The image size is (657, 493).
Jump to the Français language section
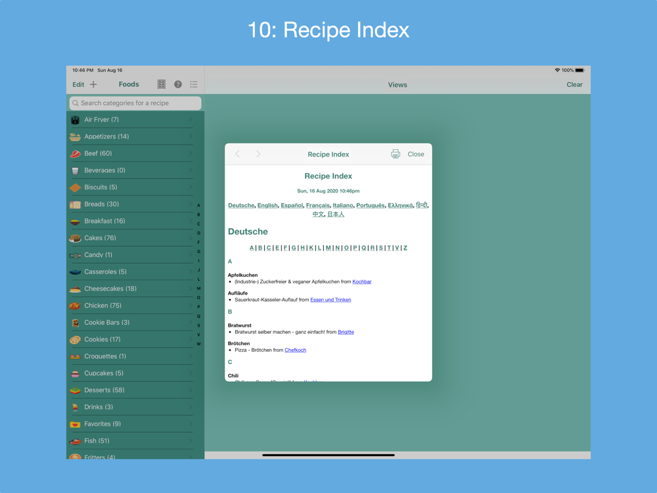(317, 205)
